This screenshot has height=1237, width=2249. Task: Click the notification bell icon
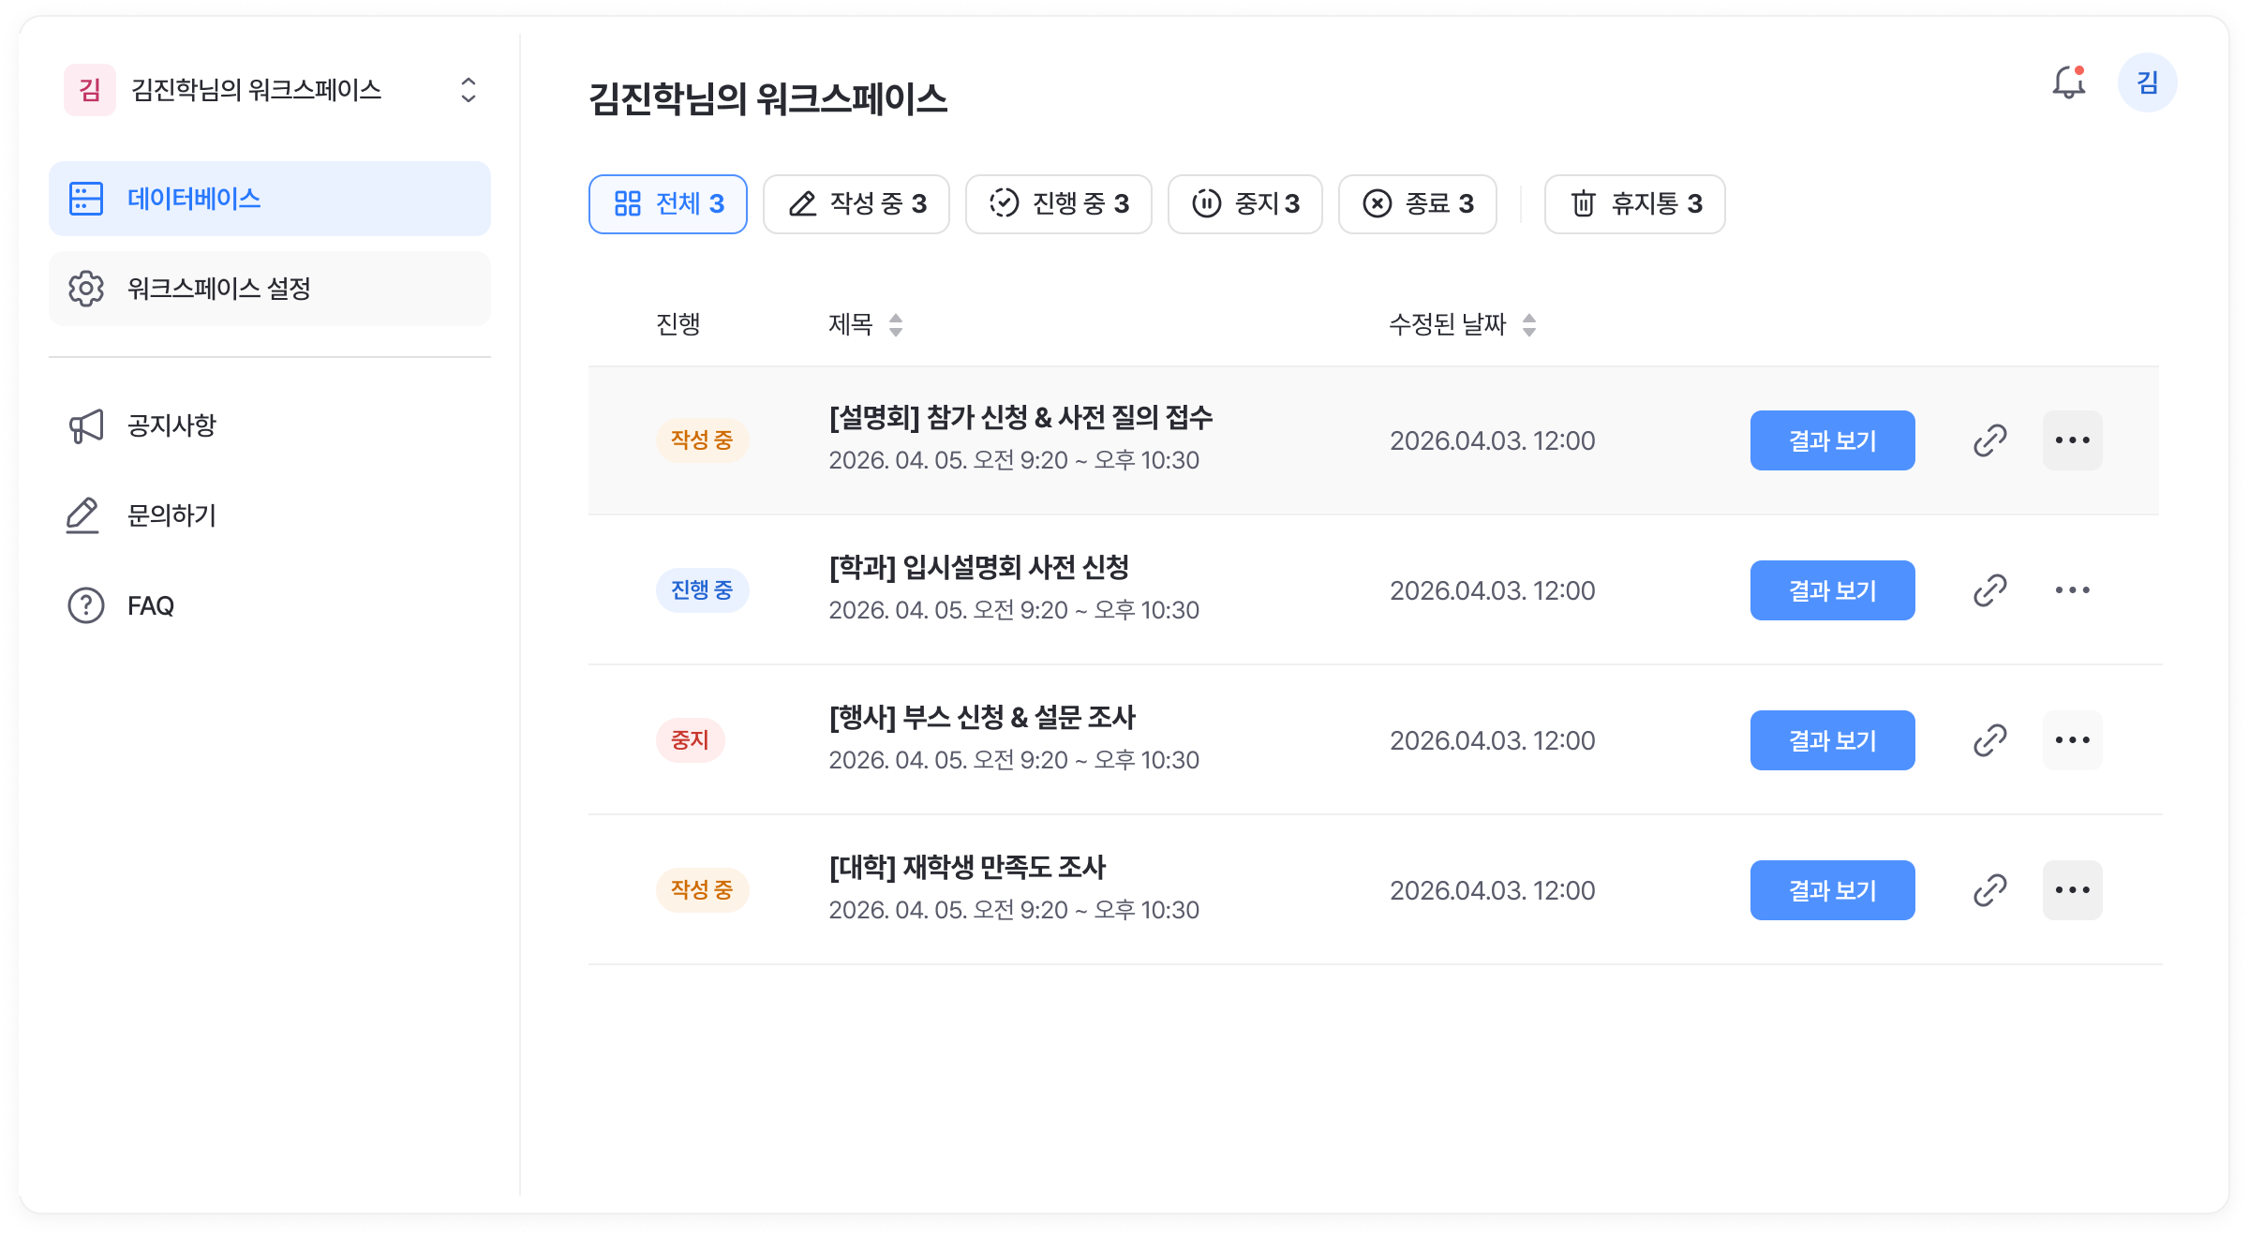(2068, 83)
